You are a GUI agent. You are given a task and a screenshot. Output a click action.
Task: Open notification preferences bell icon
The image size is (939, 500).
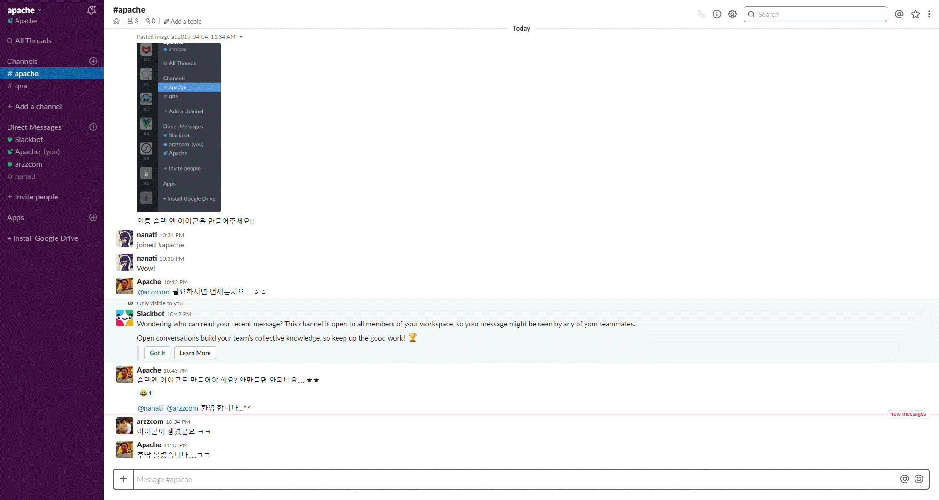(92, 10)
